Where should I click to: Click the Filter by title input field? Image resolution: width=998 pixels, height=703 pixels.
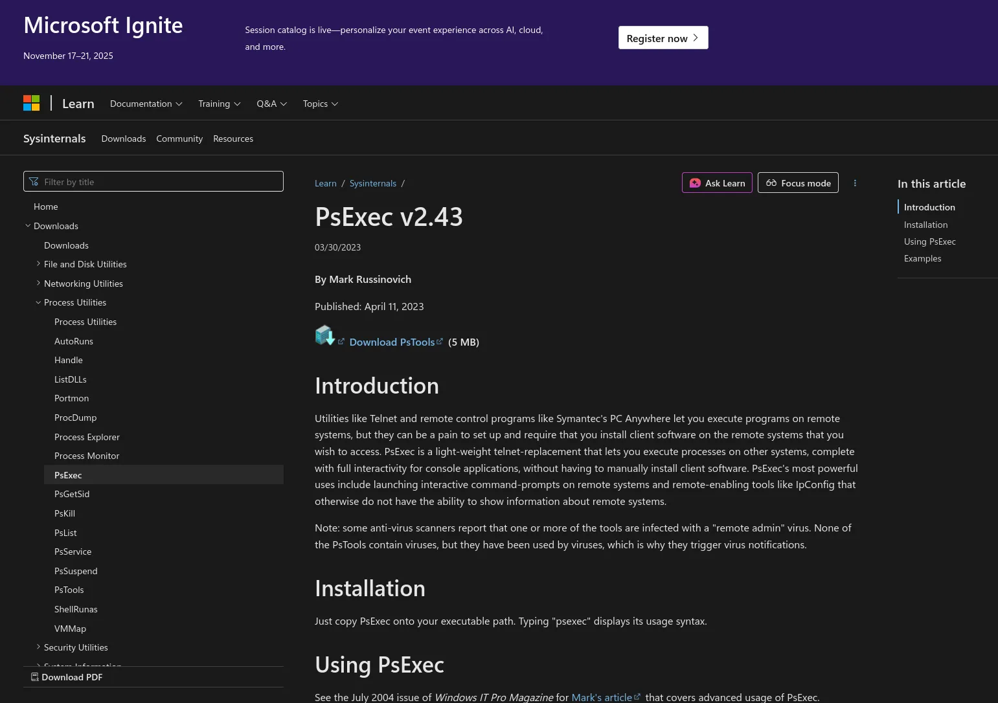(153, 182)
